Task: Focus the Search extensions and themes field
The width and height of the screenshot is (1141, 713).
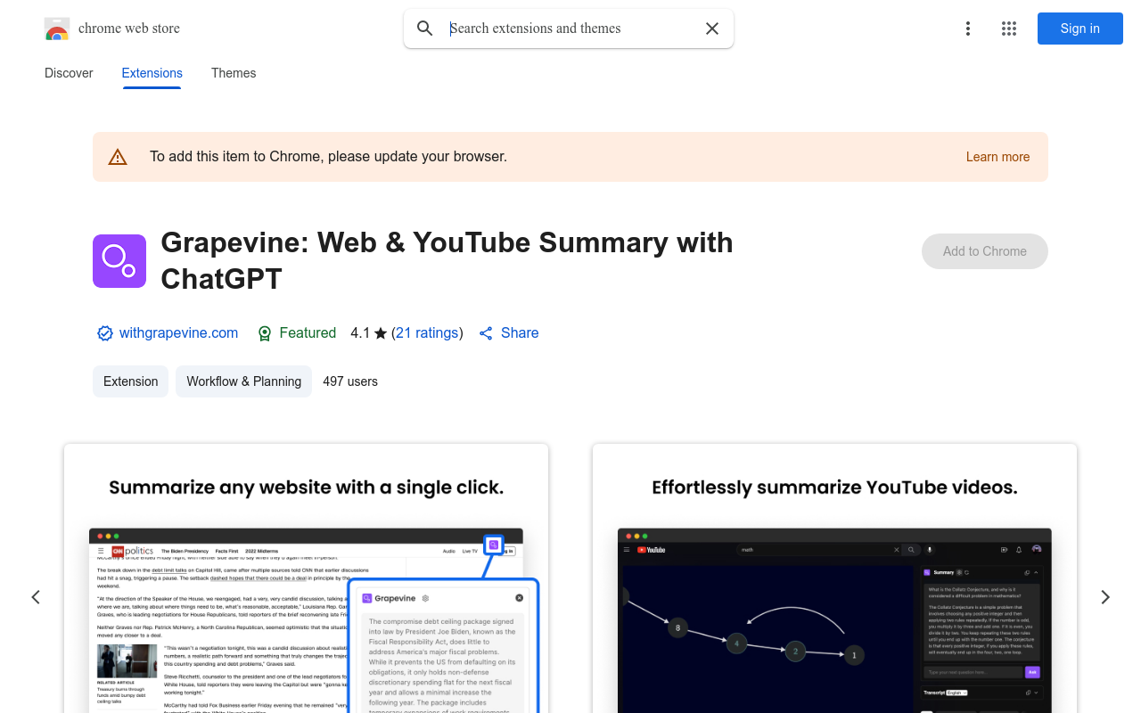Action: 569,29
